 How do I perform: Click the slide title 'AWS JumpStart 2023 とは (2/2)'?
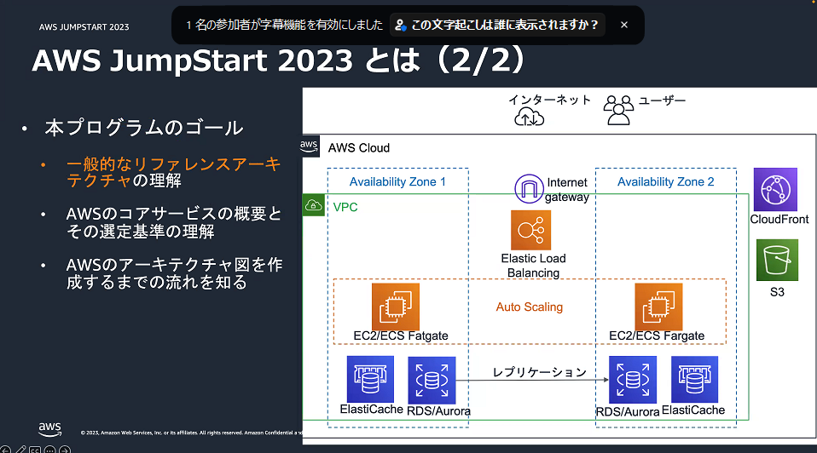pos(279,60)
